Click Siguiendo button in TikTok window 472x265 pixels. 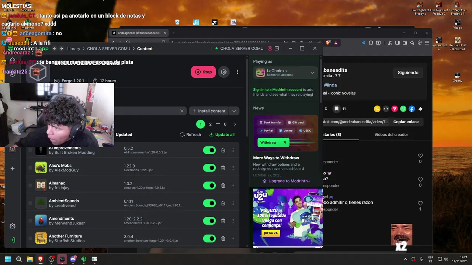pyautogui.click(x=408, y=73)
